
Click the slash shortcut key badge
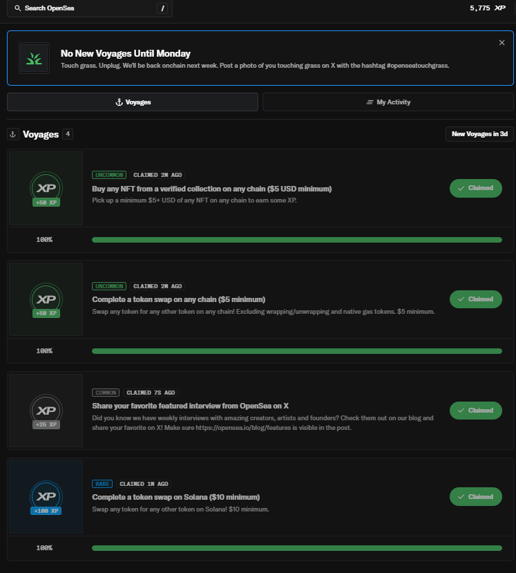[162, 8]
